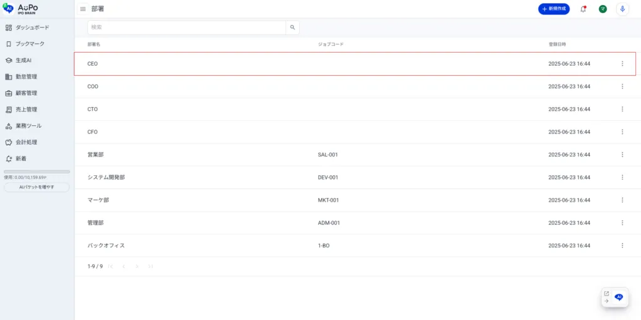Screen dimensions: 641x320
Task: Click the 部署 page title
Action: [98, 9]
